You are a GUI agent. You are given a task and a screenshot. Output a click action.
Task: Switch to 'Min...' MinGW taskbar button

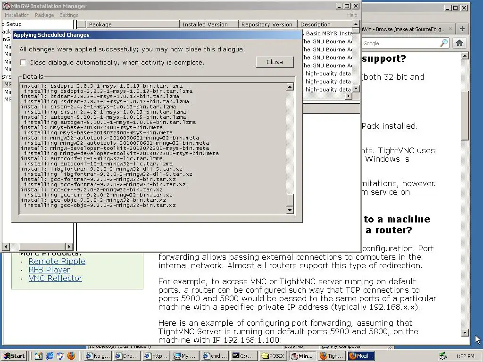pyautogui.click(x=302, y=356)
